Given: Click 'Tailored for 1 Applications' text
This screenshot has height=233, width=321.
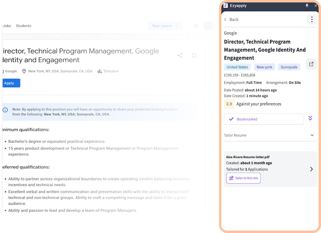Looking at the screenshot, I should pos(247,169).
